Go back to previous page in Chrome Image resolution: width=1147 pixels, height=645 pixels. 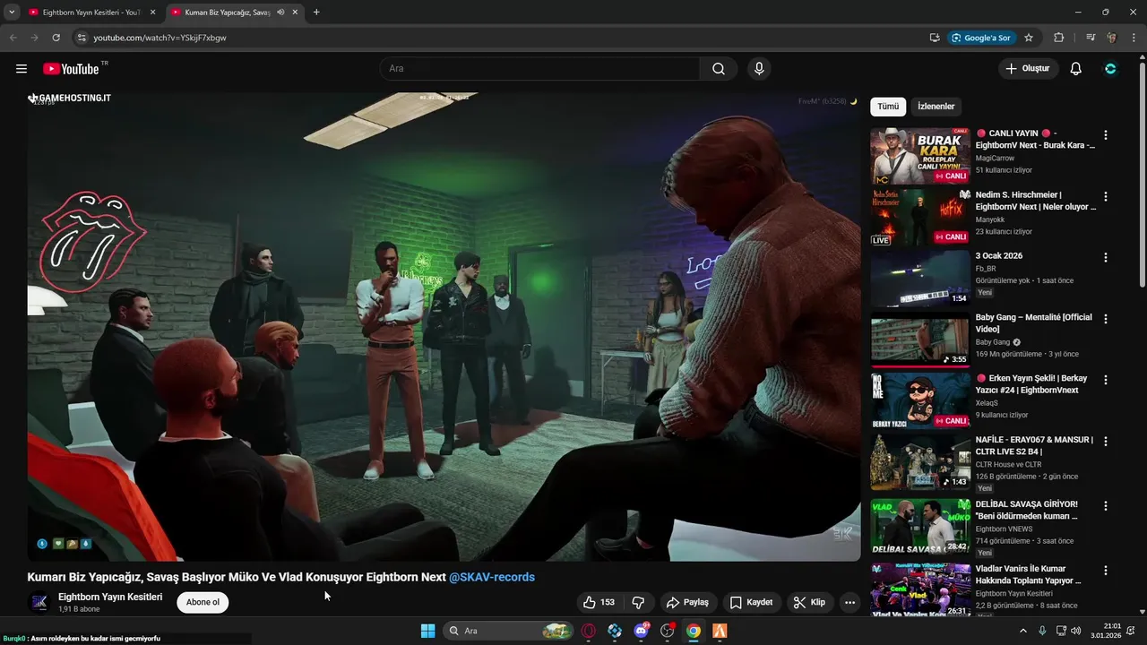coord(13,38)
